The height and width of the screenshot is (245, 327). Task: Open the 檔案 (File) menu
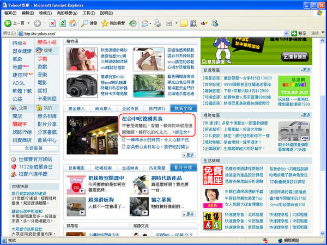(x=10, y=13)
